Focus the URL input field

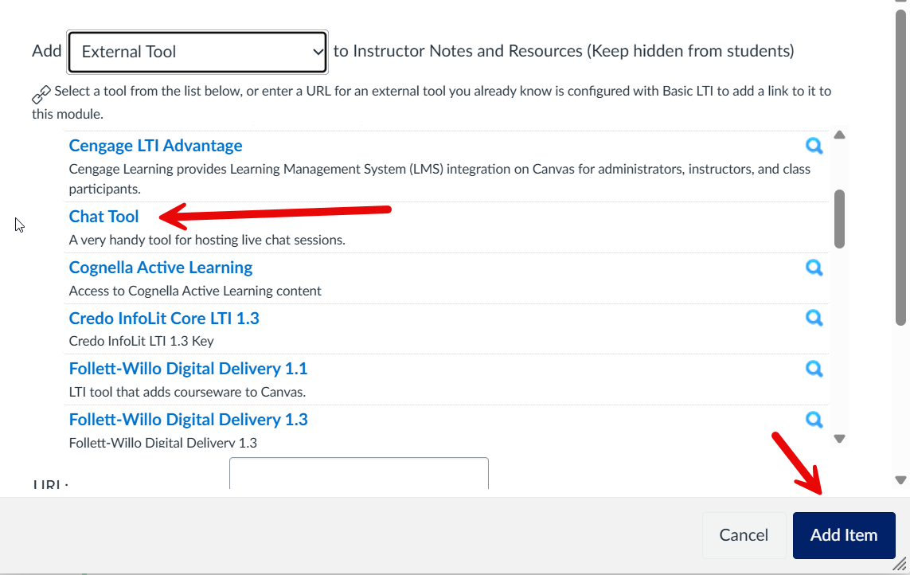[x=358, y=473]
